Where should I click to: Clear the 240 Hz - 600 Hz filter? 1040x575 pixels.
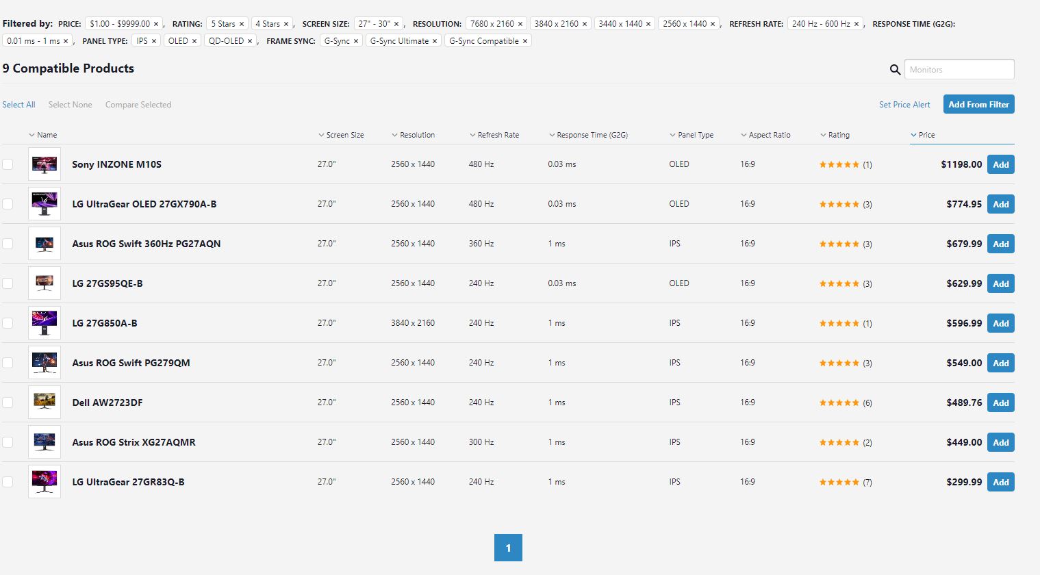856,24
